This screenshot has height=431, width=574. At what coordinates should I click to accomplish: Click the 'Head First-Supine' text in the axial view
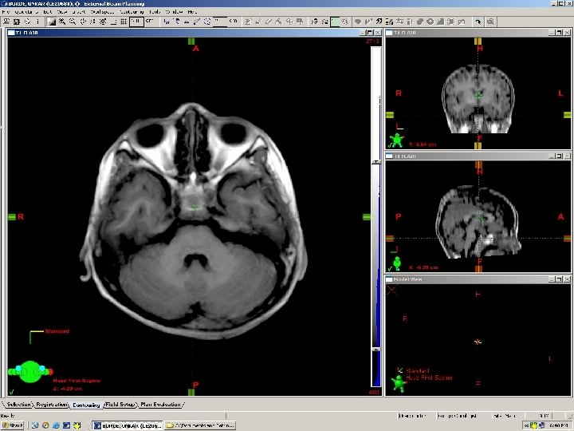point(77,381)
